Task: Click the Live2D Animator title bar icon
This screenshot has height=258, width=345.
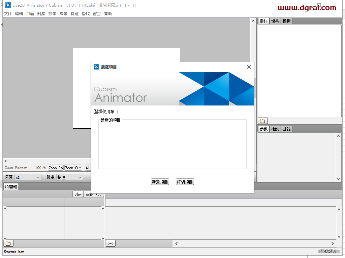Action: point(8,5)
